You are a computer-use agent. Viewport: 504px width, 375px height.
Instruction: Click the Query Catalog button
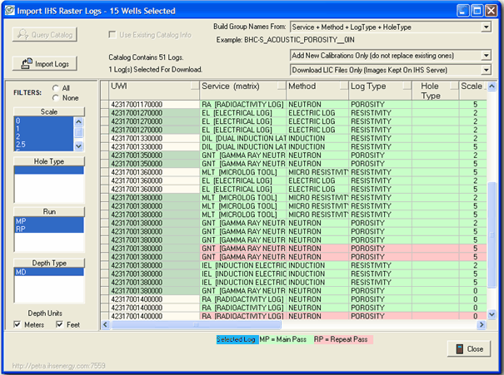(x=47, y=35)
